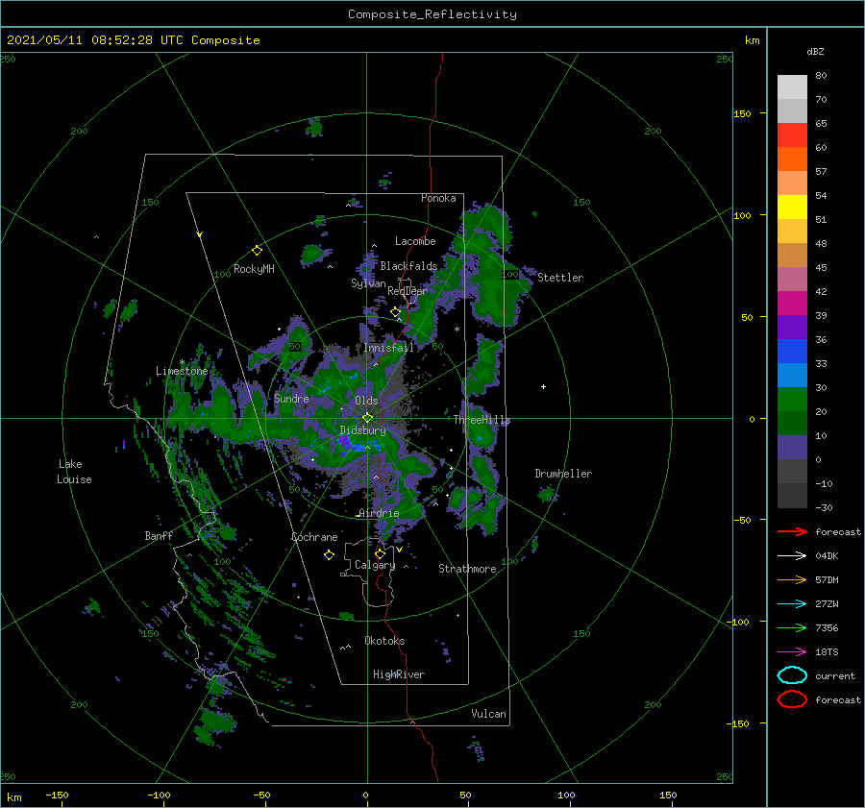Screen dimensions: 865x808
Task: Click the Composite_Reflectivity title
Action: point(432,14)
